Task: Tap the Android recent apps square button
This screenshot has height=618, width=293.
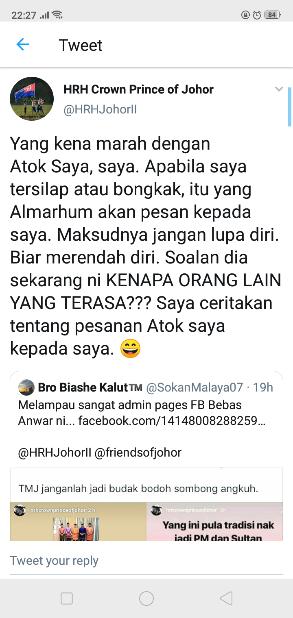Action: coord(67,598)
